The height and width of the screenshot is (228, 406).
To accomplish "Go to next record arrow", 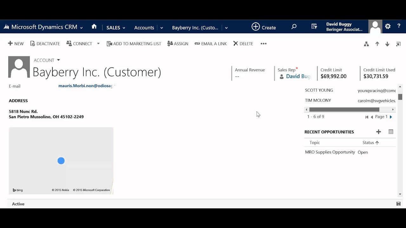I will (x=387, y=44).
